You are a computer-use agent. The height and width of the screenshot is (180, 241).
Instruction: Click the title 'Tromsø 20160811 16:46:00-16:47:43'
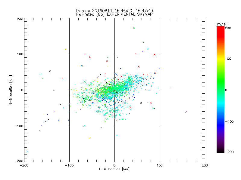[114, 10]
